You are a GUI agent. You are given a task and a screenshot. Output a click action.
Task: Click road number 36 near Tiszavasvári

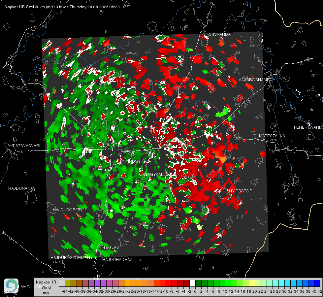coord(20,152)
